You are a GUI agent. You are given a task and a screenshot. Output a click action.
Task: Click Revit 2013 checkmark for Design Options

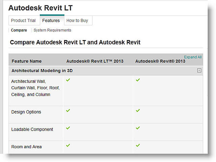point(138,110)
